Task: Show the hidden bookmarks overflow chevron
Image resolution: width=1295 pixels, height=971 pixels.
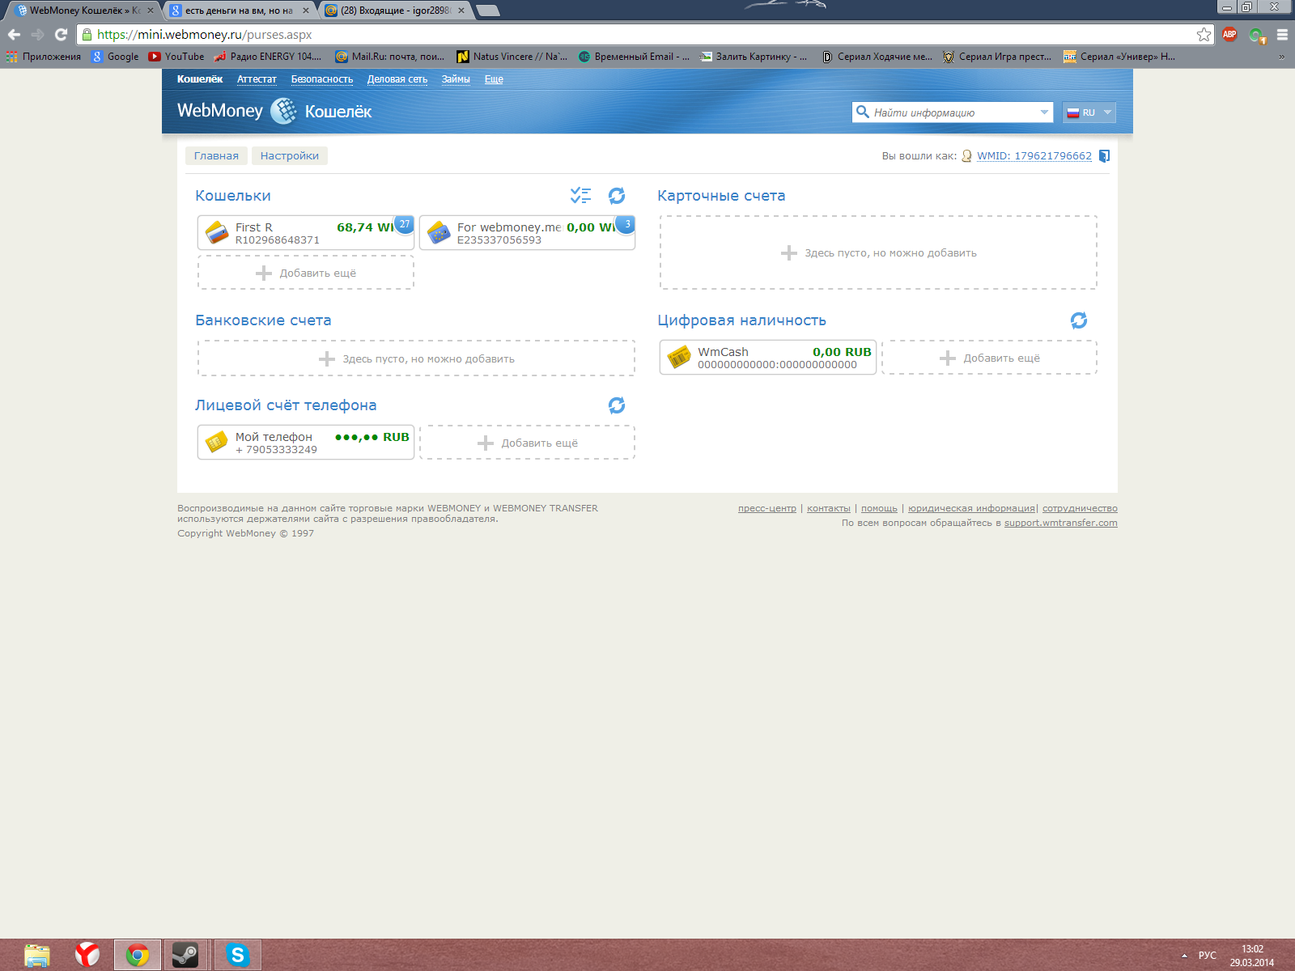Action: (1281, 57)
